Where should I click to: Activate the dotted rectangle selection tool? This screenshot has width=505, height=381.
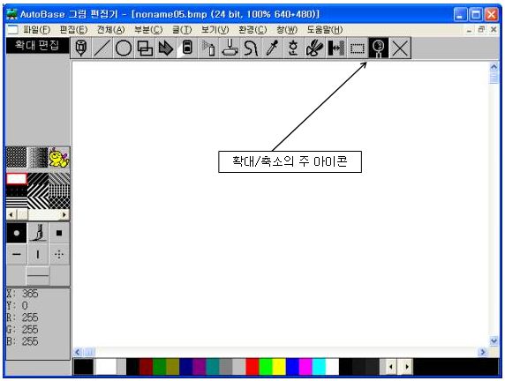(358, 48)
